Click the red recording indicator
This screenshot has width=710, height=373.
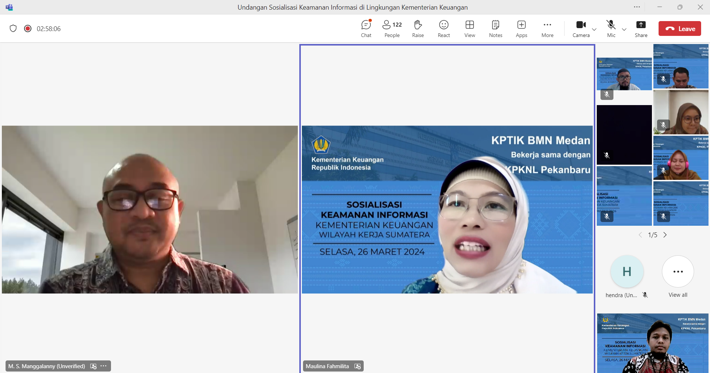pos(28,28)
